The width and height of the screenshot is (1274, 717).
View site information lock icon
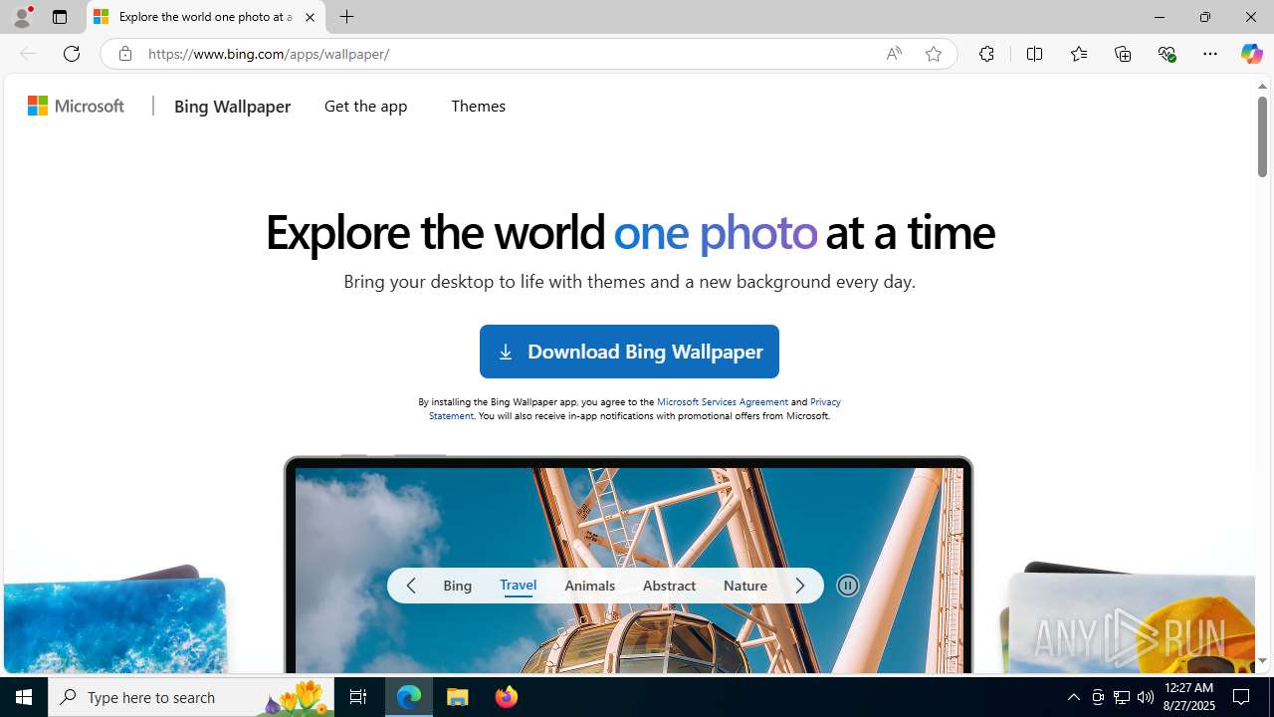pyautogui.click(x=124, y=54)
